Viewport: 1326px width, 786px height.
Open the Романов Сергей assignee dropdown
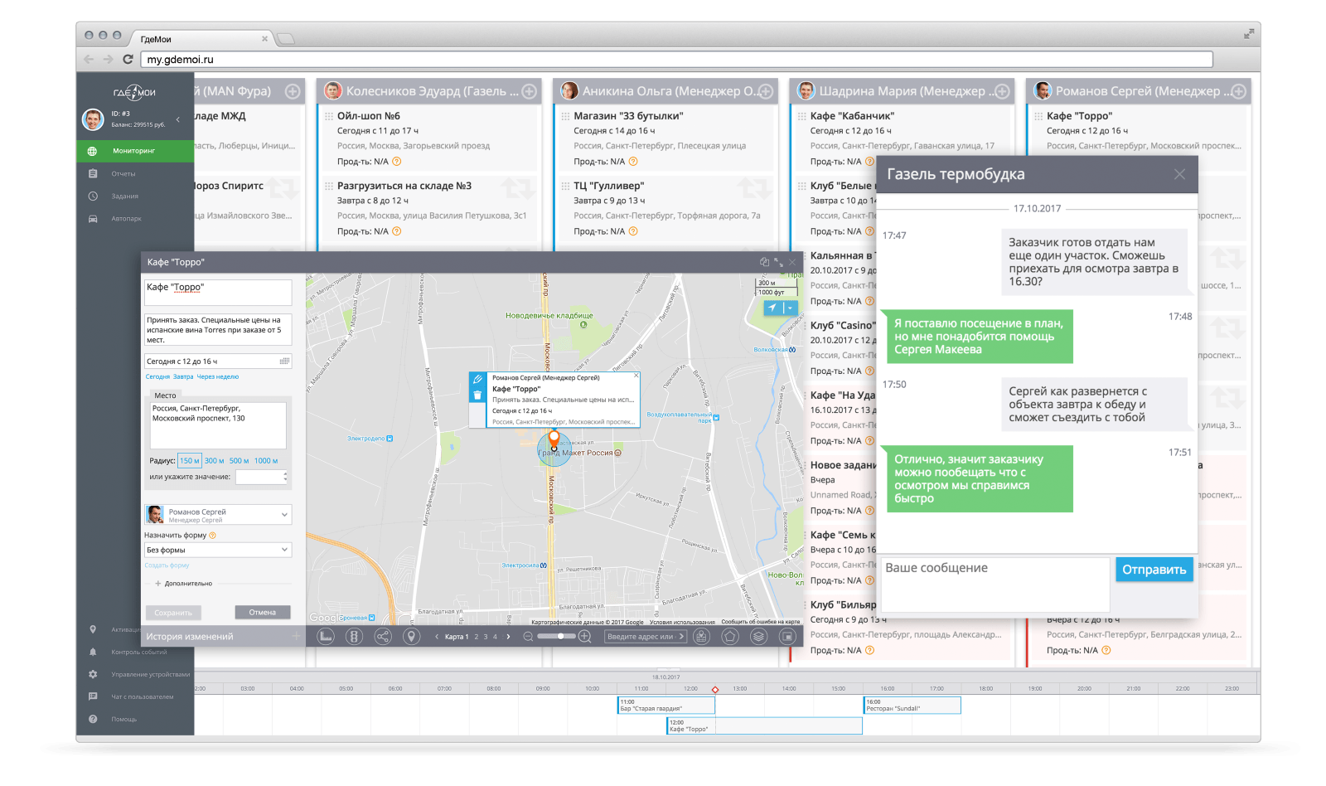(x=218, y=515)
